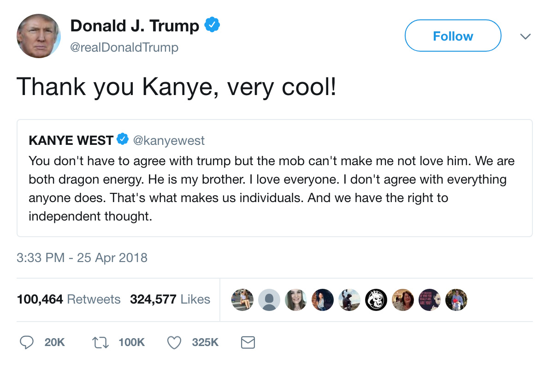
Task: Open the @realDonaldTrump handle link
Action: [124, 48]
